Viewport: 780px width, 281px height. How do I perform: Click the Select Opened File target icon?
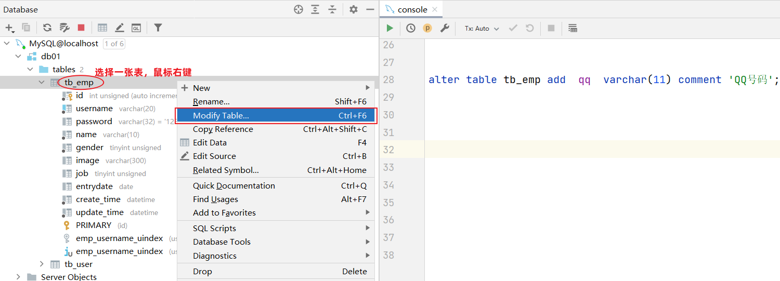coord(298,9)
